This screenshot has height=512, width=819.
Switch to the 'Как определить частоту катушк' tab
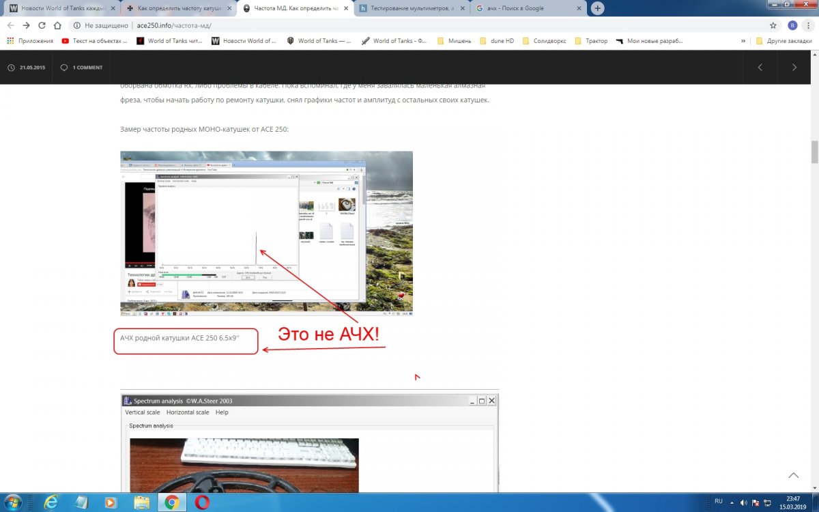point(178,8)
